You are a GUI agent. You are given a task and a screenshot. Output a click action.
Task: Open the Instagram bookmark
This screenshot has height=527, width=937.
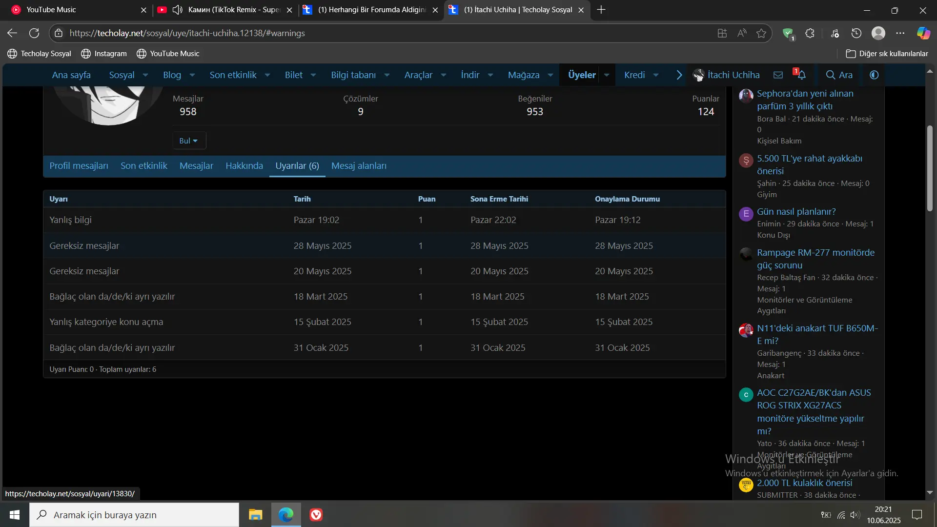[x=104, y=54]
